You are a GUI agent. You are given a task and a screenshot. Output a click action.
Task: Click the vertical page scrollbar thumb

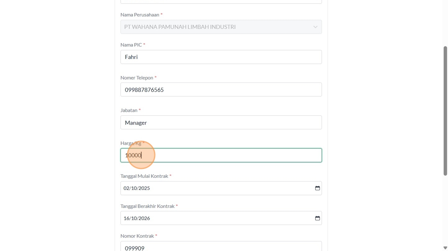click(x=445, y=110)
